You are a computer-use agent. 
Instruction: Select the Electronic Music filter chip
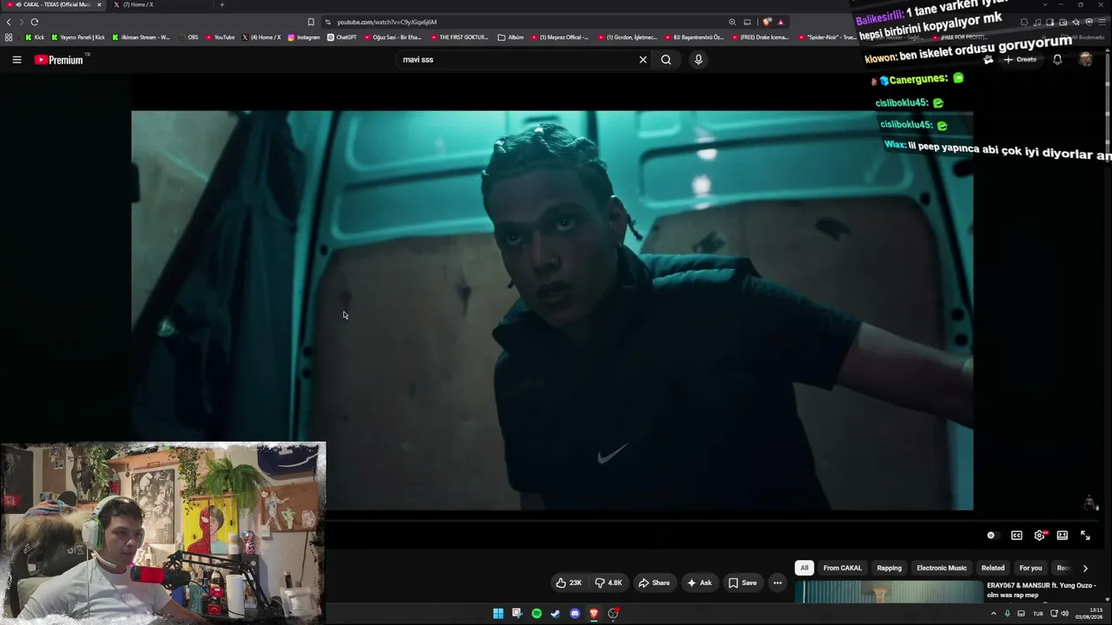click(x=942, y=568)
